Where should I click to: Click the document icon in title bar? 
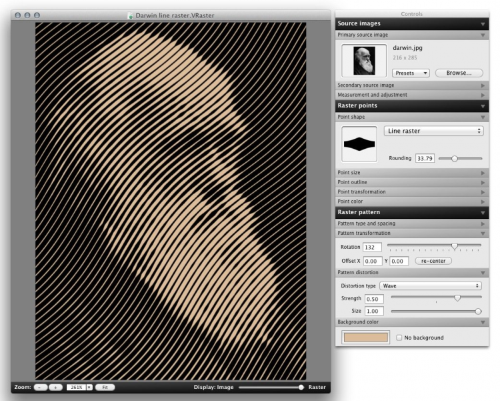pos(131,15)
